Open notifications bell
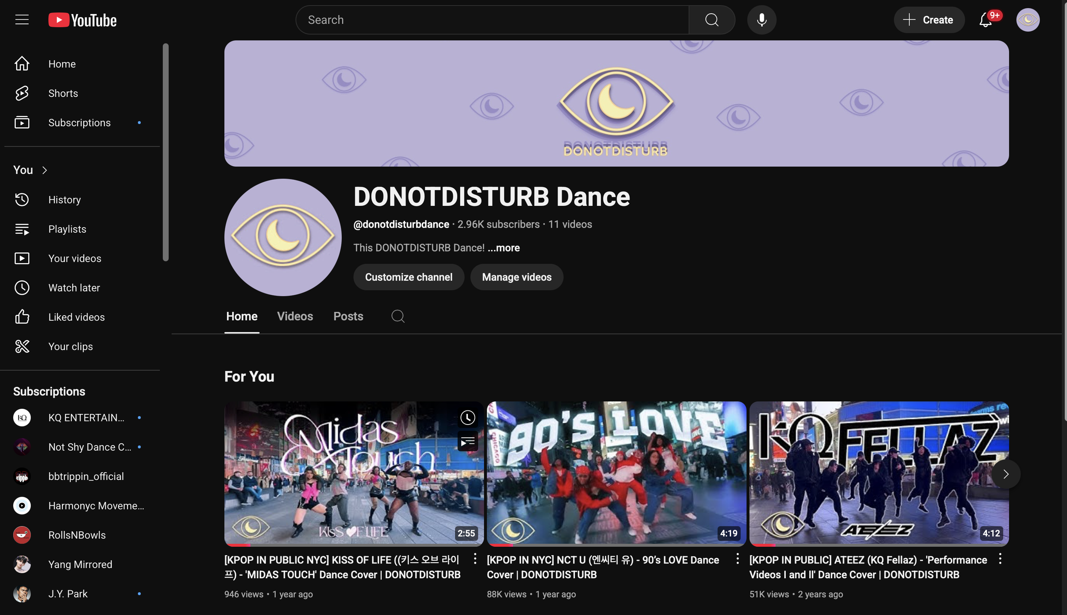This screenshot has width=1067, height=615. (x=985, y=20)
